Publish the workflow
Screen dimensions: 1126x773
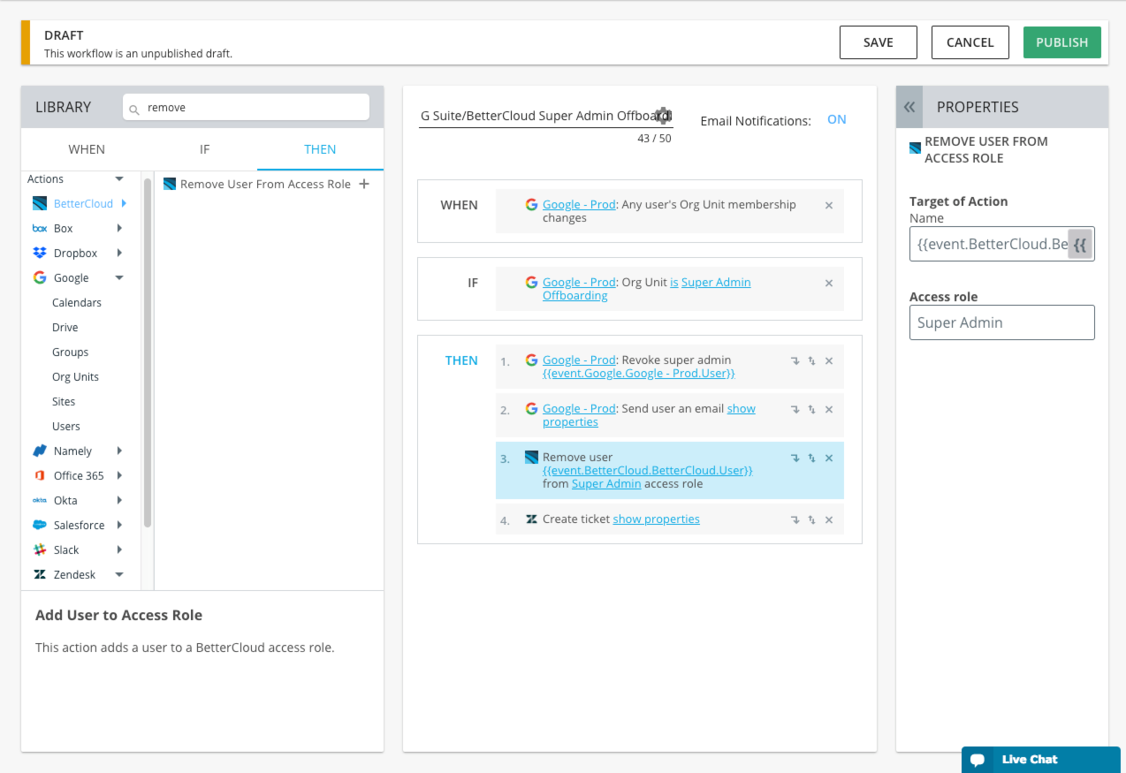[1062, 42]
